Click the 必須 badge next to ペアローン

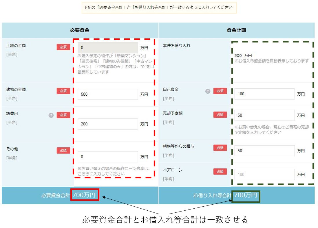point(220,171)
